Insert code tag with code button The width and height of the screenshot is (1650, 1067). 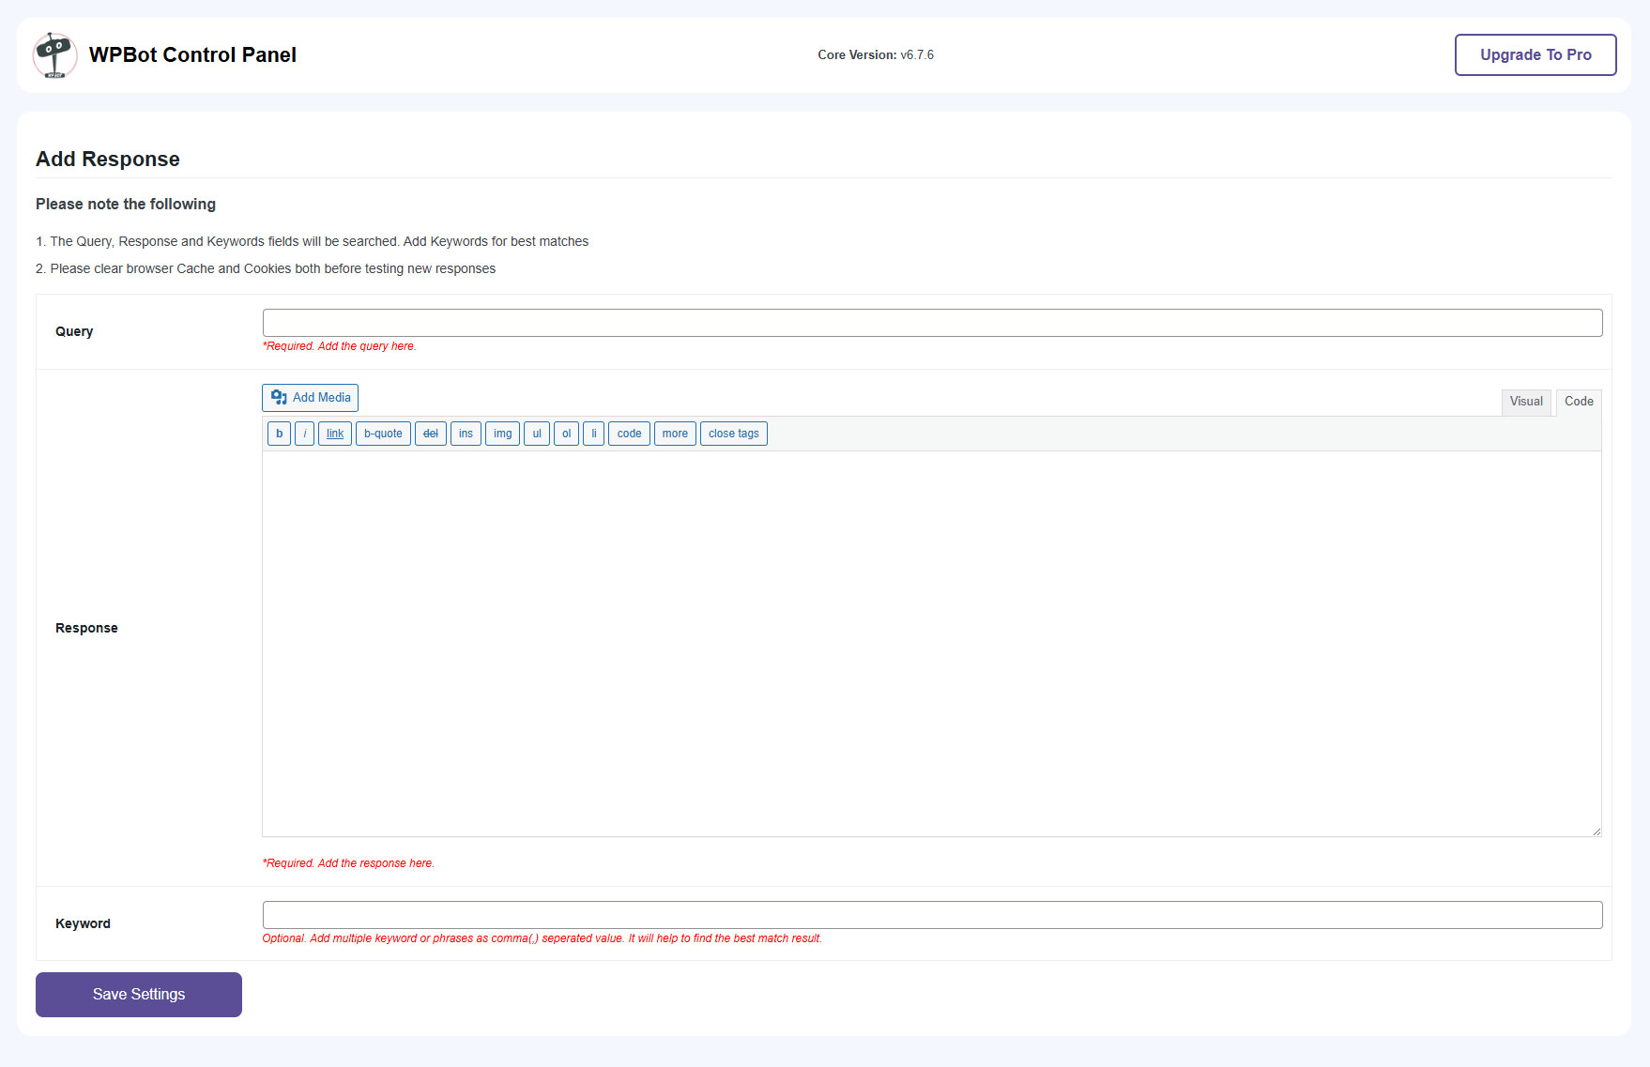[x=629, y=434]
